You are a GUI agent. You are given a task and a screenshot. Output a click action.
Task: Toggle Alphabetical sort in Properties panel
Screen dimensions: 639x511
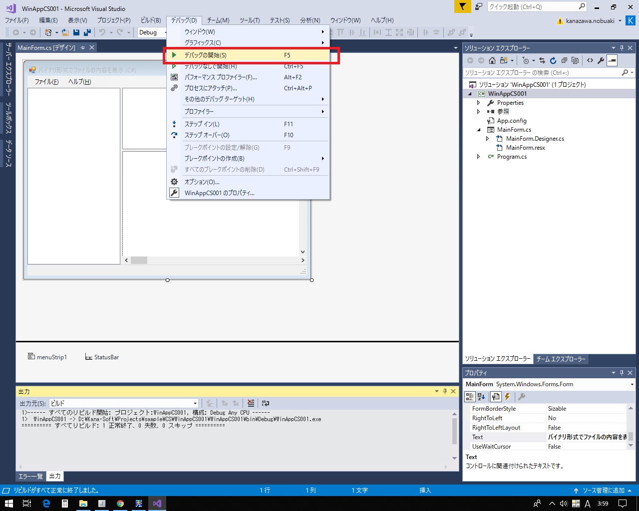click(x=481, y=397)
